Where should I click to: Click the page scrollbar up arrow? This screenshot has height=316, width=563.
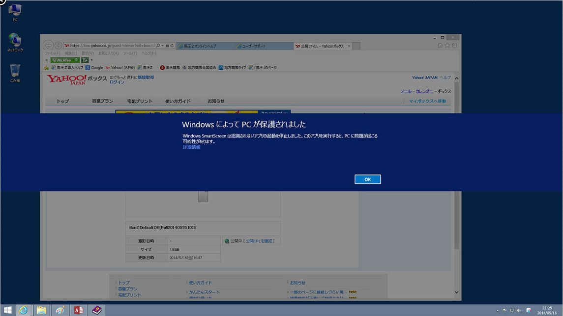click(456, 78)
